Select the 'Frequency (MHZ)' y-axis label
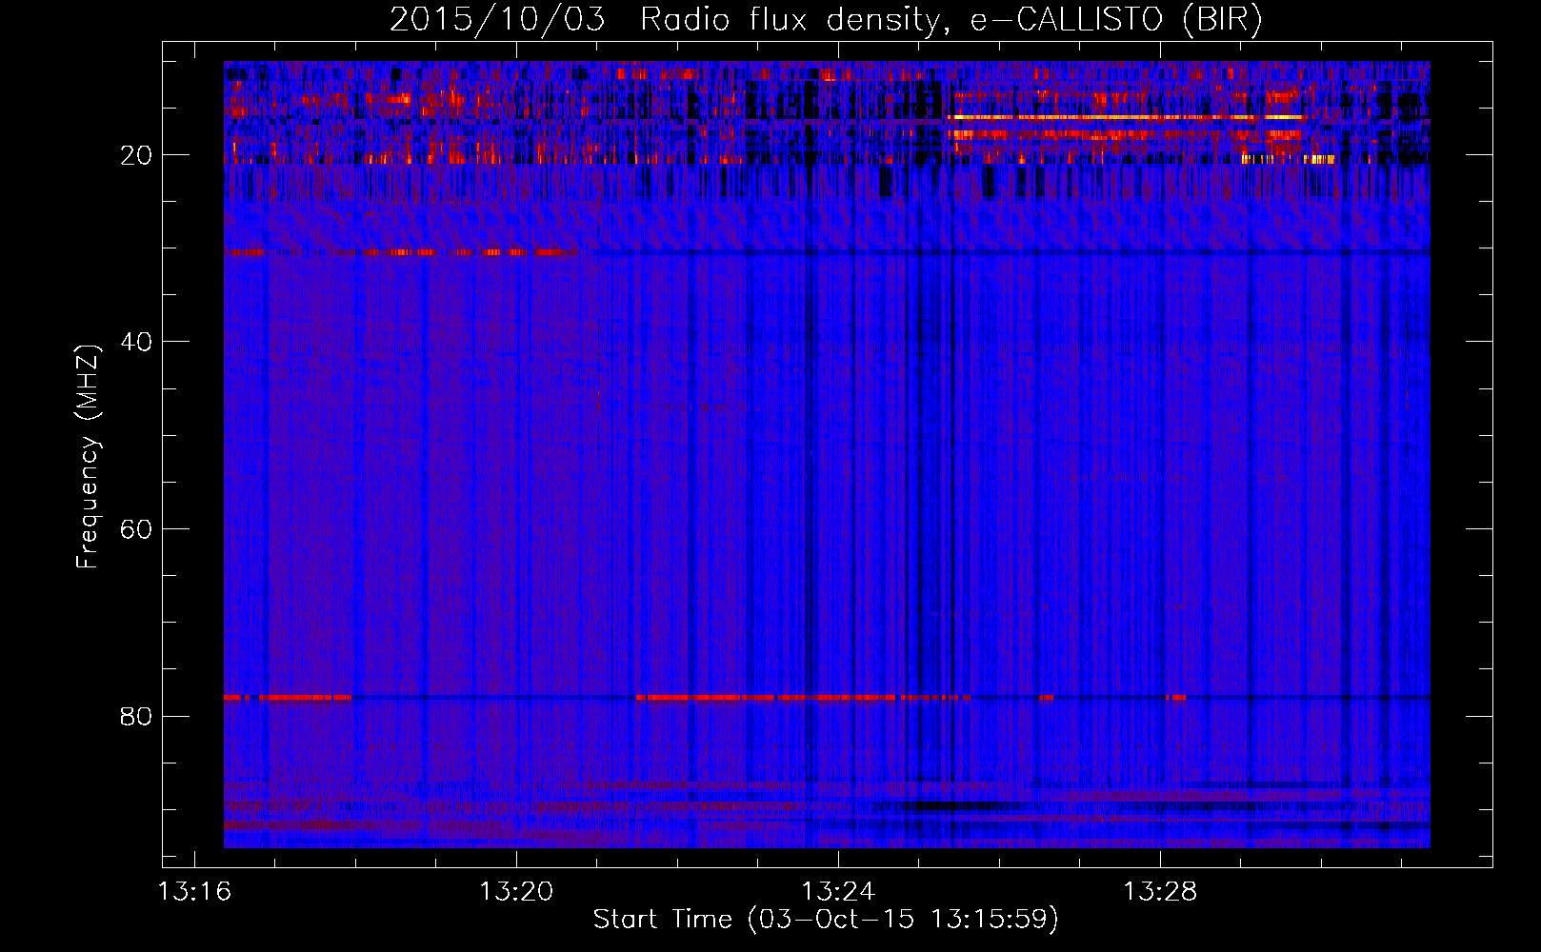Screen dimensions: 1541x952 [x=87, y=457]
